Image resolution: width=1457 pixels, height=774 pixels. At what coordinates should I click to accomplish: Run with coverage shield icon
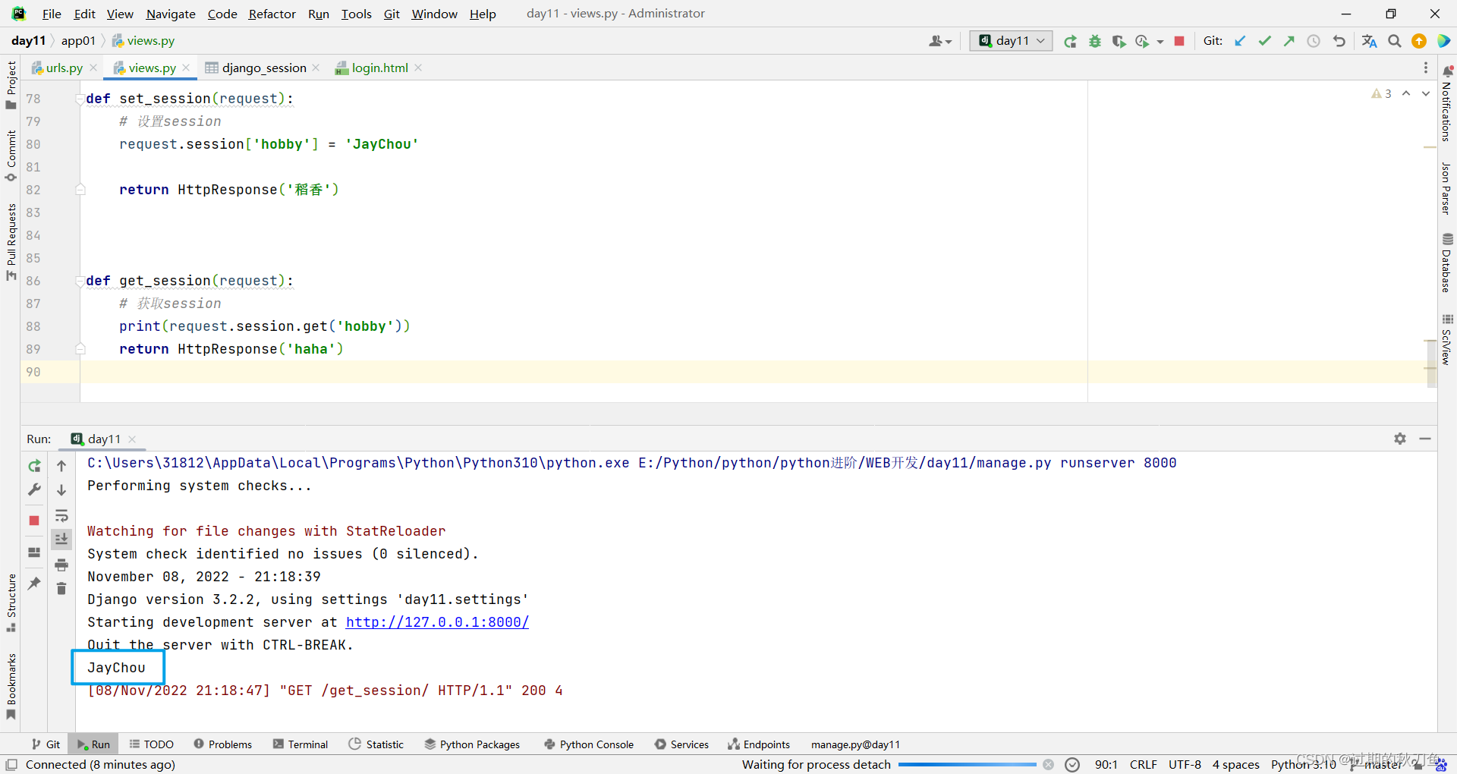click(x=1119, y=41)
